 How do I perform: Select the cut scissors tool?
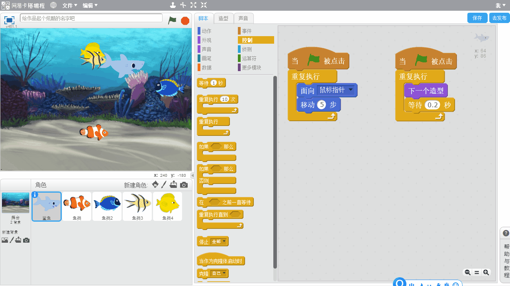click(x=183, y=5)
